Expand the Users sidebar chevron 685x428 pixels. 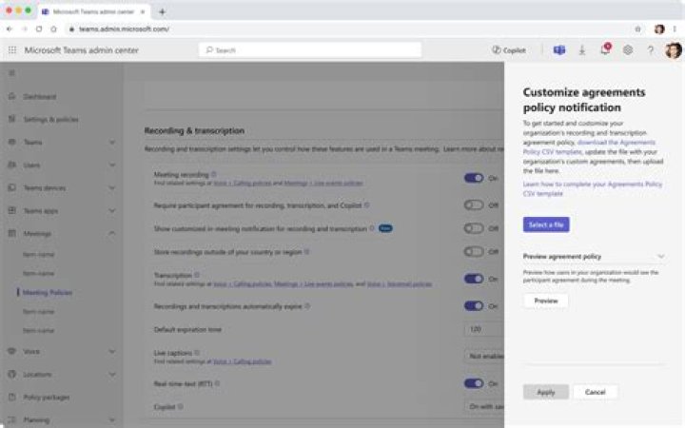112,165
